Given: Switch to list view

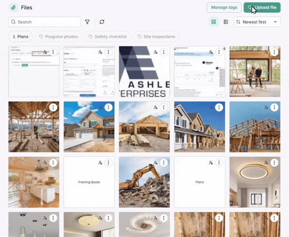Looking at the screenshot, I should point(226,22).
